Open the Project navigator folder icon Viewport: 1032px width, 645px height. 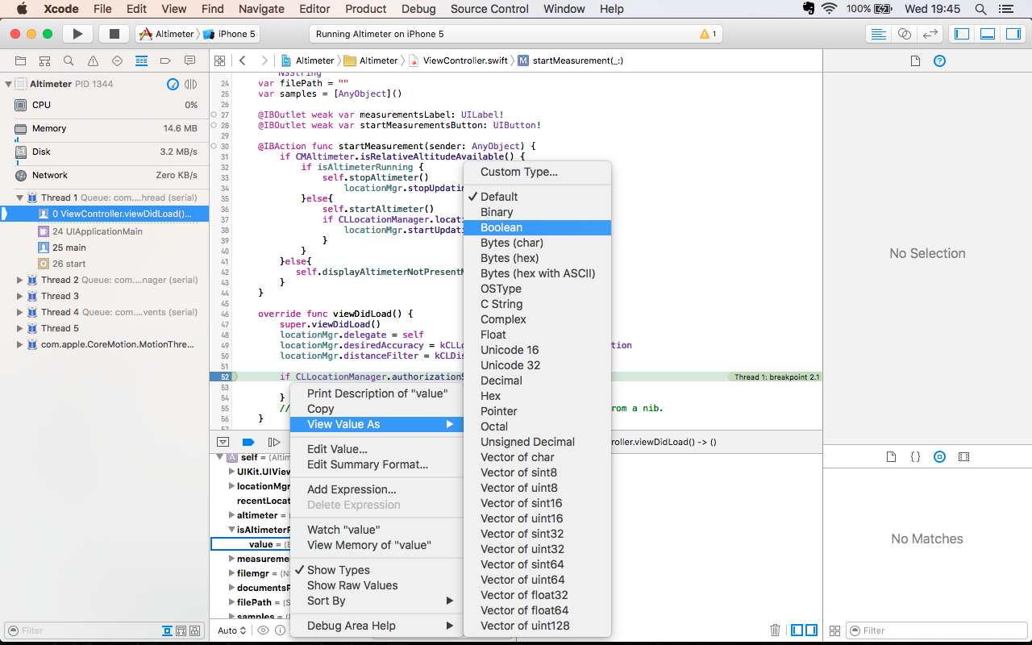tap(21, 60)
